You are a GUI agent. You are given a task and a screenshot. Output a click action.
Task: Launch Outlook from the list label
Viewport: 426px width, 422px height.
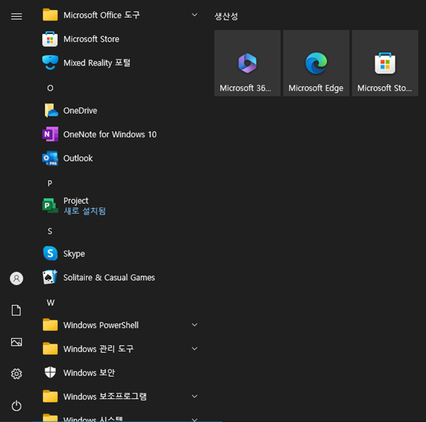click(78, 158)
